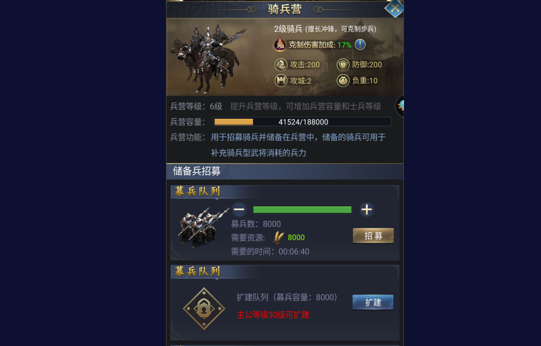541x346 pixels.
Task: Click the 扩建 expand queue button
Action: pos(373,303)
